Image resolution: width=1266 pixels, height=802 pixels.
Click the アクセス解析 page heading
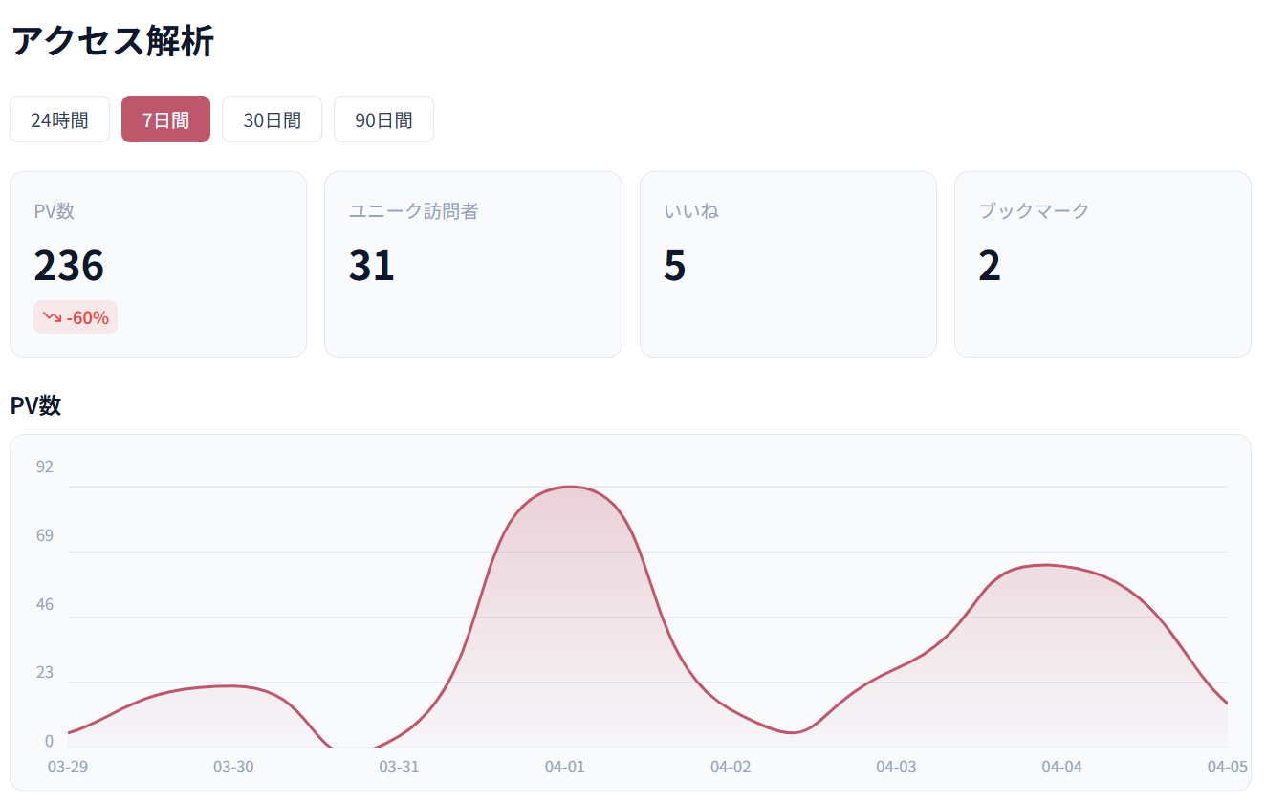click(112, 42)
